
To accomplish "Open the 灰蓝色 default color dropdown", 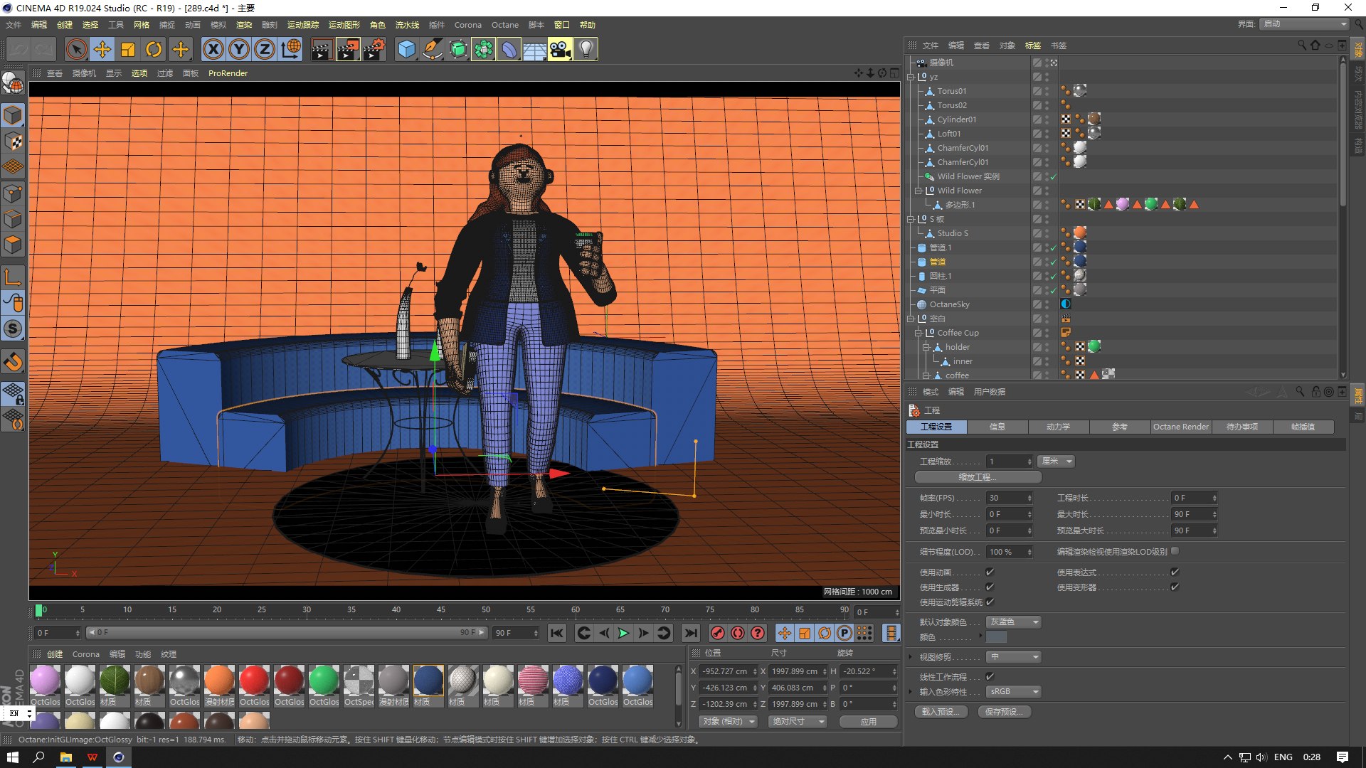I will point(1013,622).
